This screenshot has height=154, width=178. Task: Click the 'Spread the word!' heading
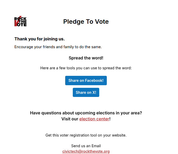[86, 58]
